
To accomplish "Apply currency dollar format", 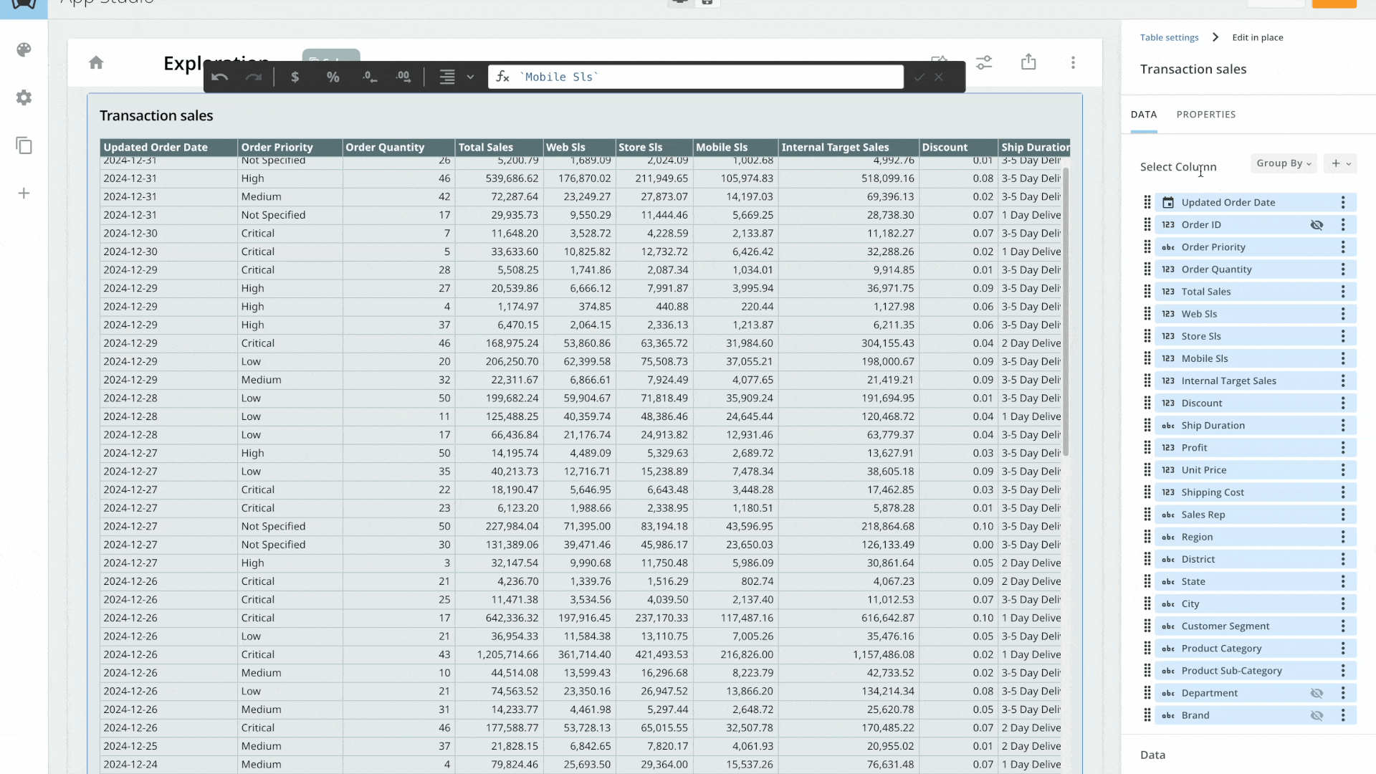I will [295, 77].
